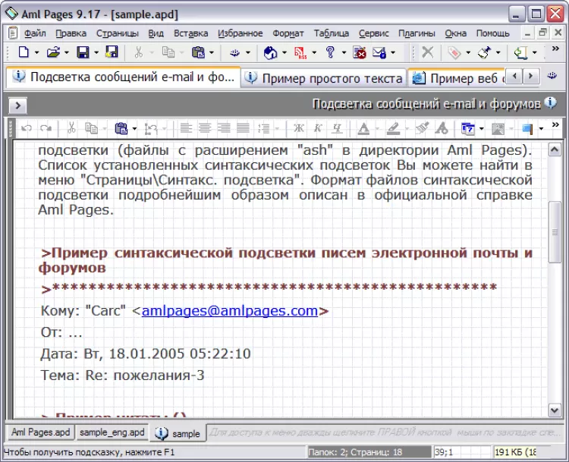Screen dimensions: 569x462
Task: Open the Правка menu
Action: [x=71, y=33]
